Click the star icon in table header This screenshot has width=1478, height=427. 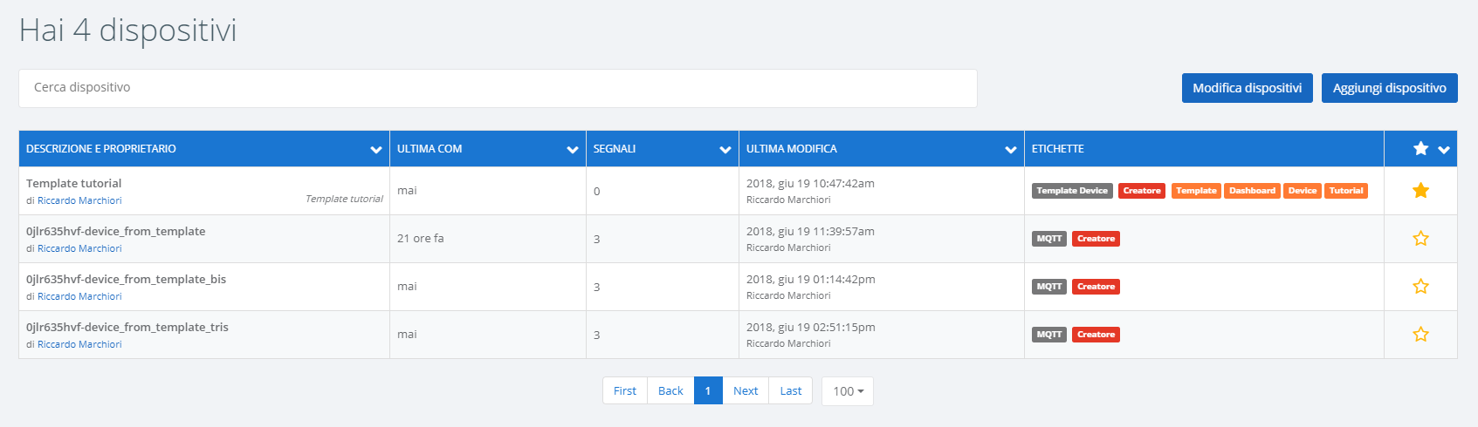click(x=1420, y=148)
